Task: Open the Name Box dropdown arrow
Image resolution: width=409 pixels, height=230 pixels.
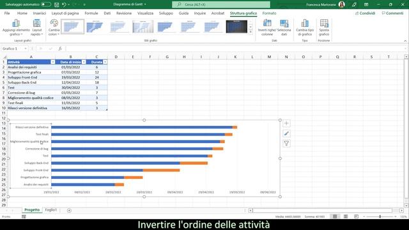Action: [x=26, y=49]
